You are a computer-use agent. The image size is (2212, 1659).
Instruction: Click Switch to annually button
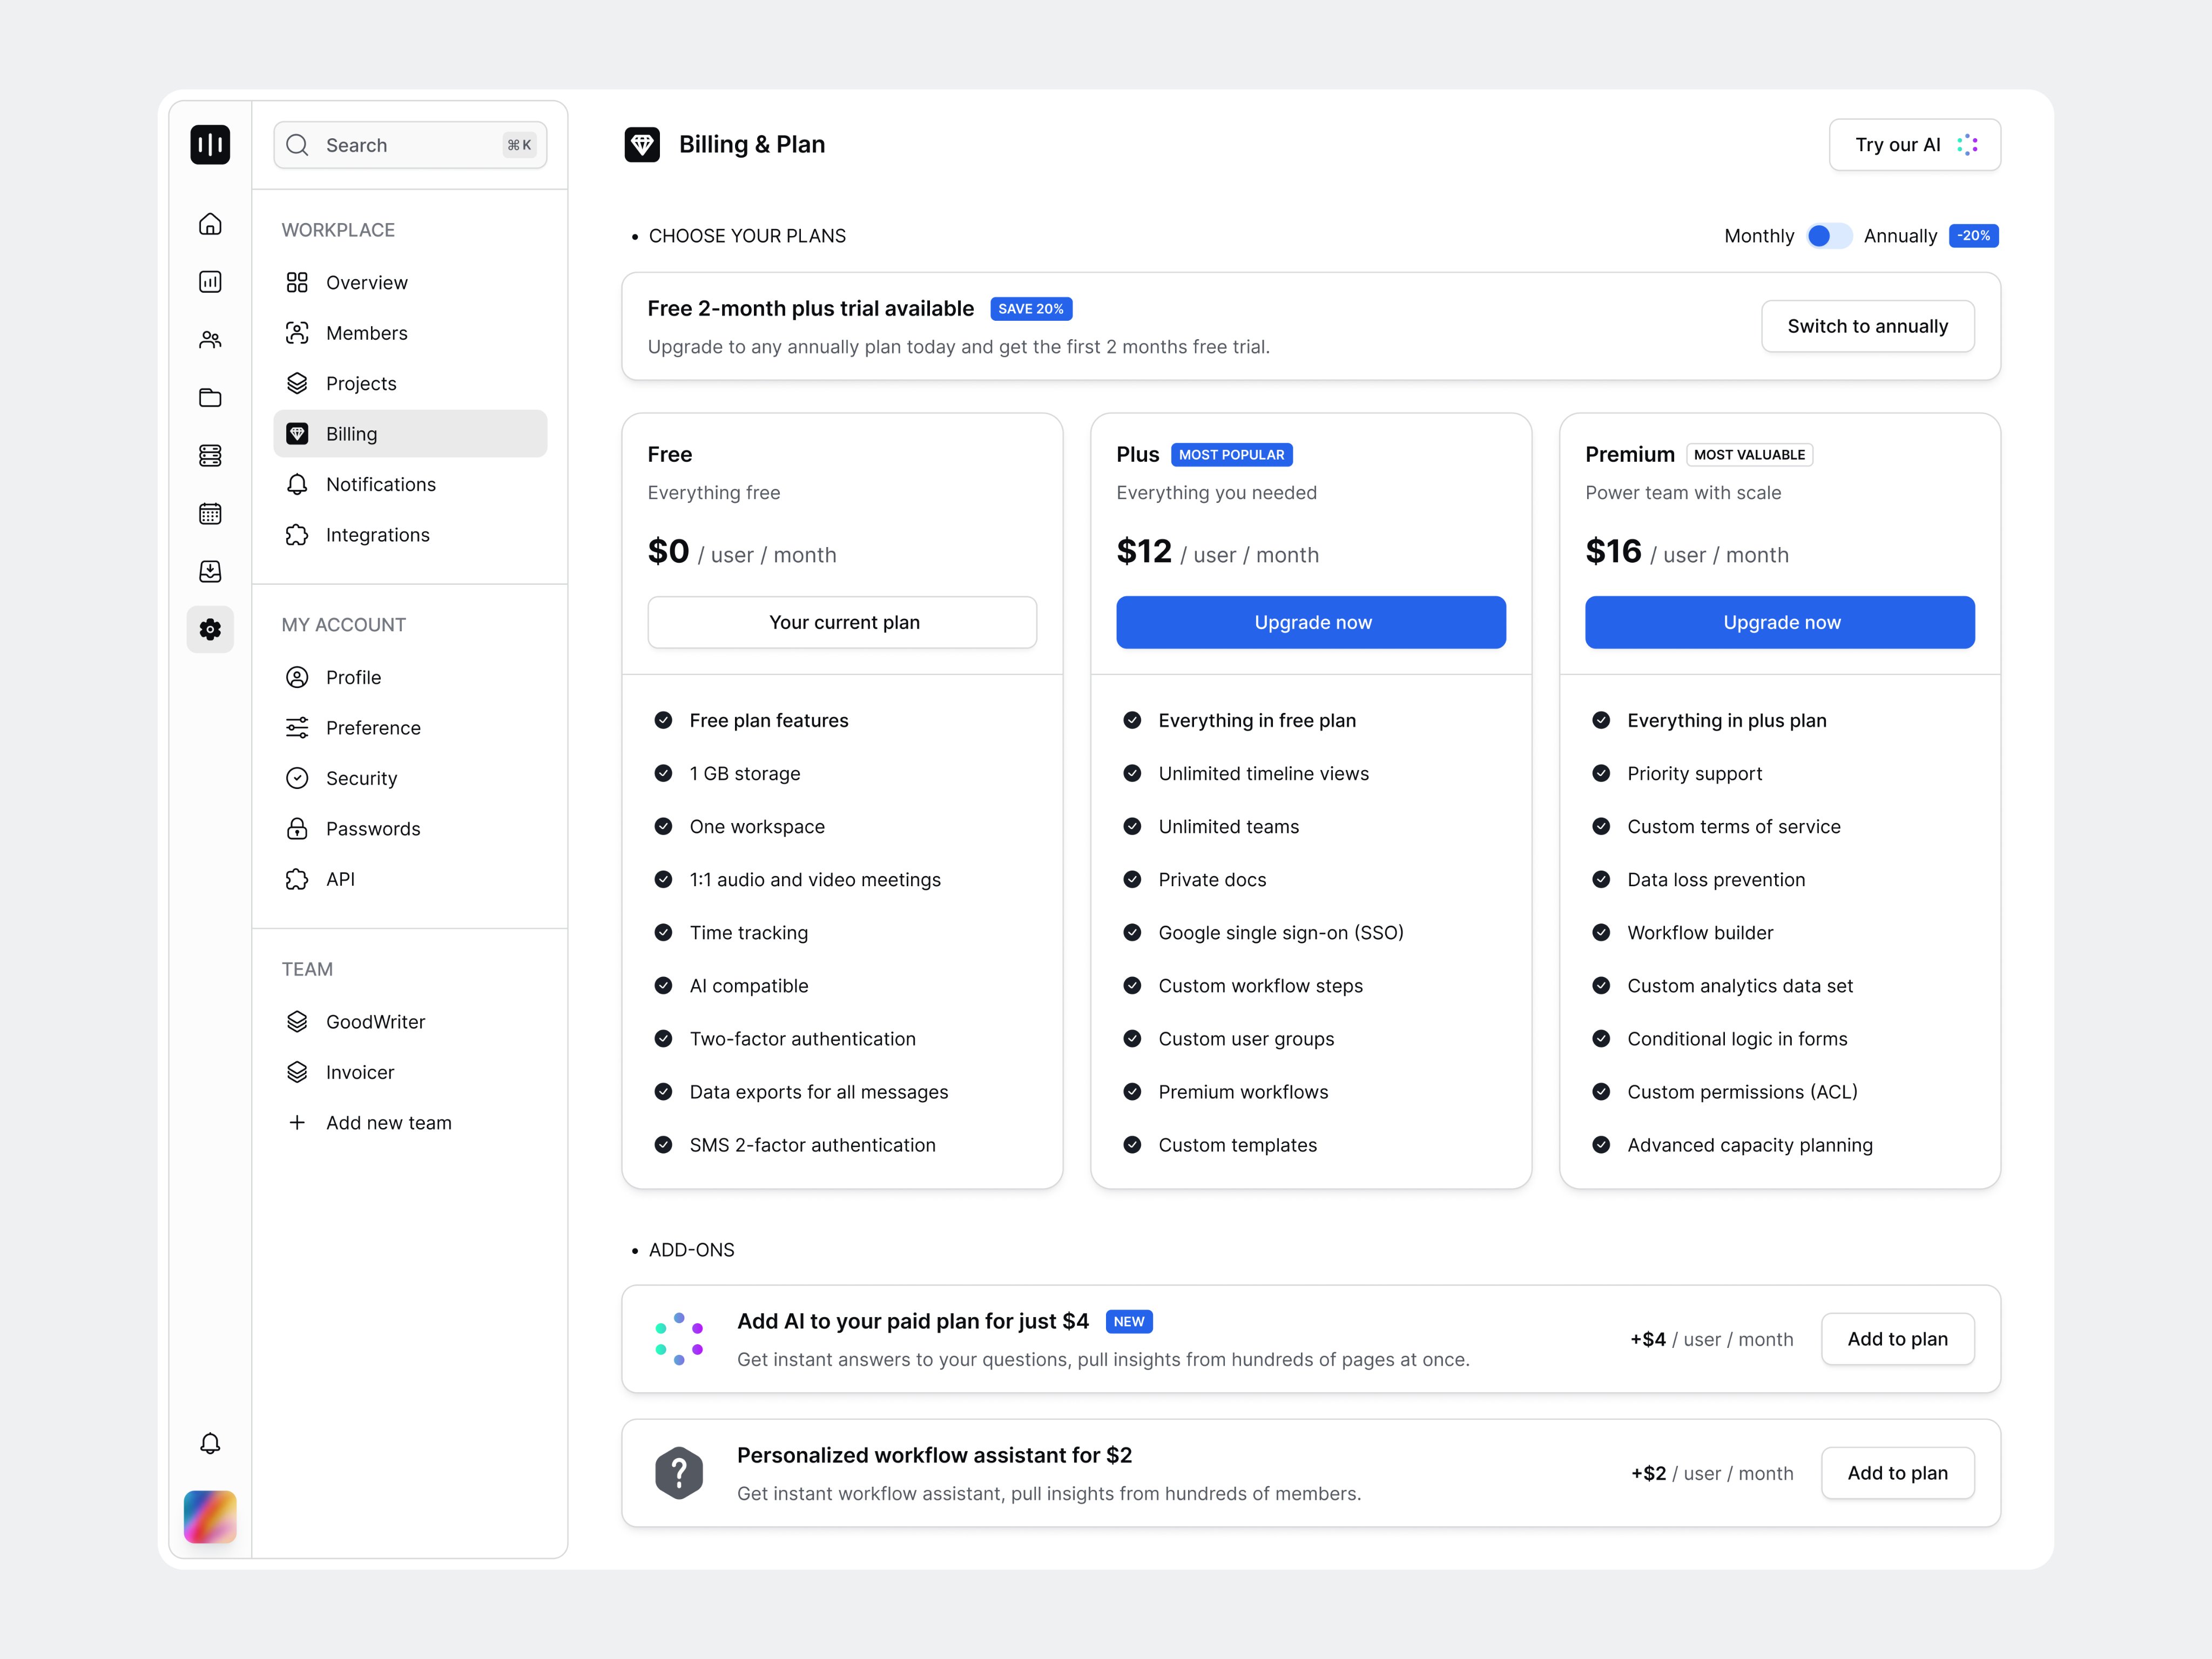point(1867,326)
